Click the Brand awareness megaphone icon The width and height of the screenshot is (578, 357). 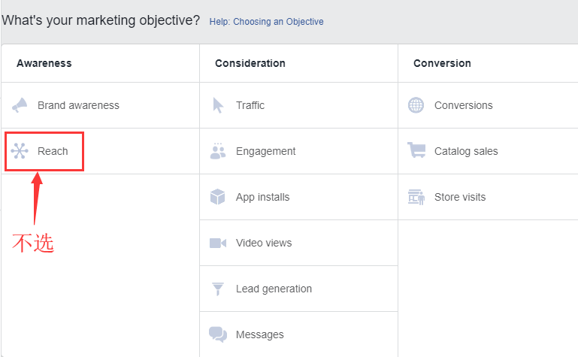coord(20,105)
